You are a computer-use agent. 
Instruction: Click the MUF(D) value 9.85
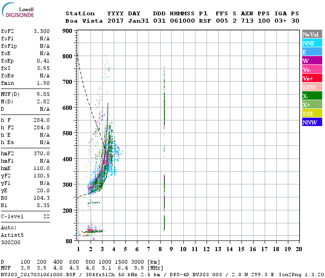(x=43, y=94)
